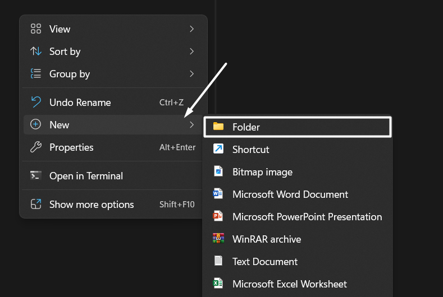Viewport: 443px width, 297px height.
Task: Select the Properties menu label
Action: coord(71,147)
